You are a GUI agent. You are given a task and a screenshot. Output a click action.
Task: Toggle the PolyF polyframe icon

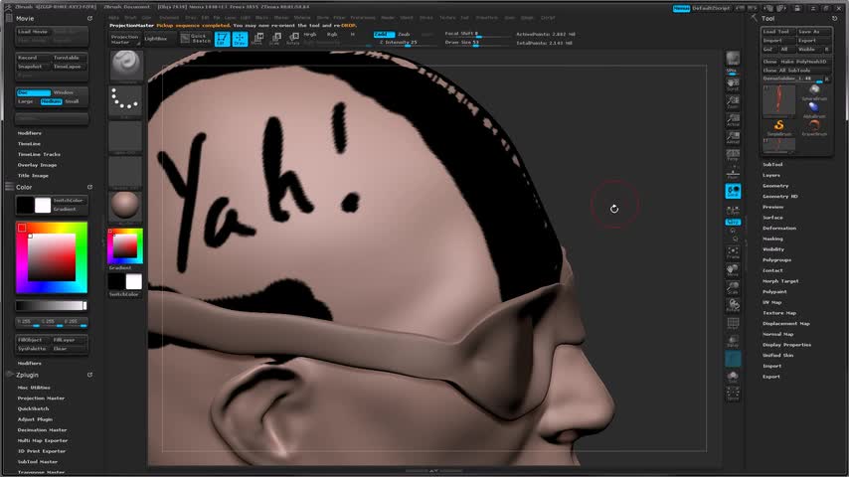point(733,324)
